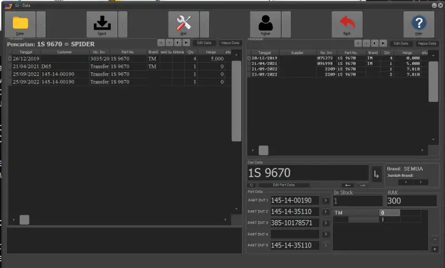The width and height of the screenshot is (445, 268).
Task: Click Hapus Data in the Pembelian panel
Action: click(x=427, y=43)
